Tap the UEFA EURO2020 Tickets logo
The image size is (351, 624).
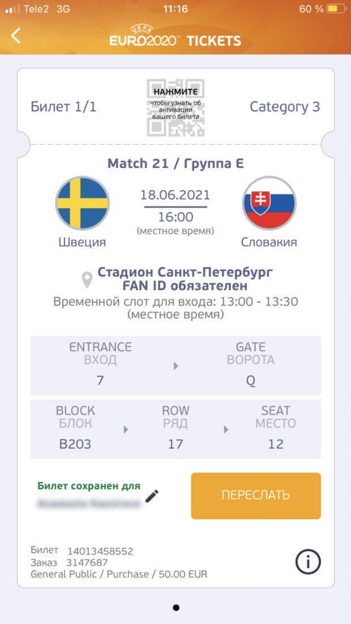coord(175,36)
